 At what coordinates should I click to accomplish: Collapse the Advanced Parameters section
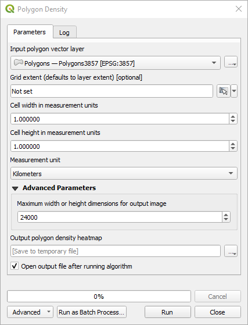(x=15, y=188)
